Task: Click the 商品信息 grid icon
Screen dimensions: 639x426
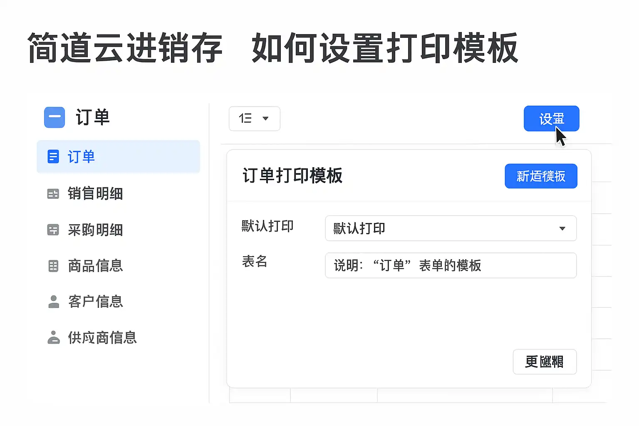Action: coord(53,266)
